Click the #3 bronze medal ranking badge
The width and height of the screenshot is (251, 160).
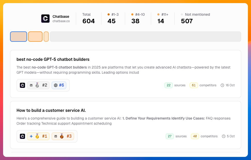[63, 136]
